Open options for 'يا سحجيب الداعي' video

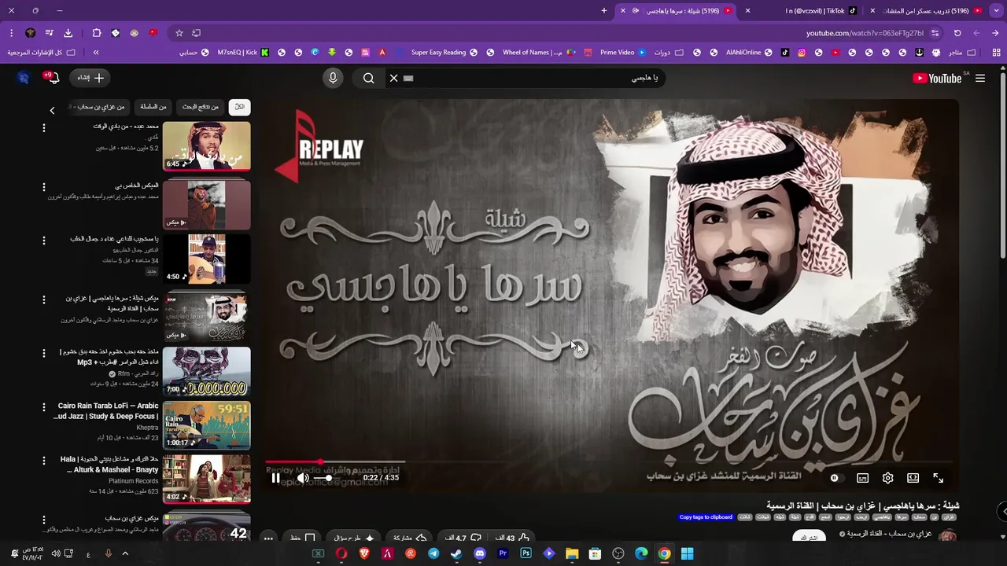click(x=44, y=240)
